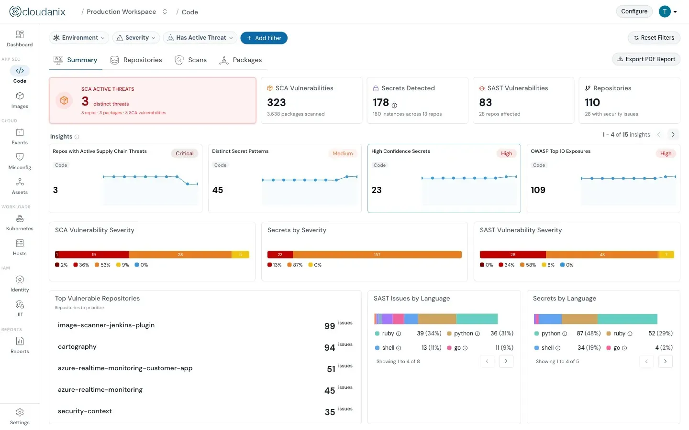Click Export PDF Report button
The image size is (689, 430).
[646, 59]
